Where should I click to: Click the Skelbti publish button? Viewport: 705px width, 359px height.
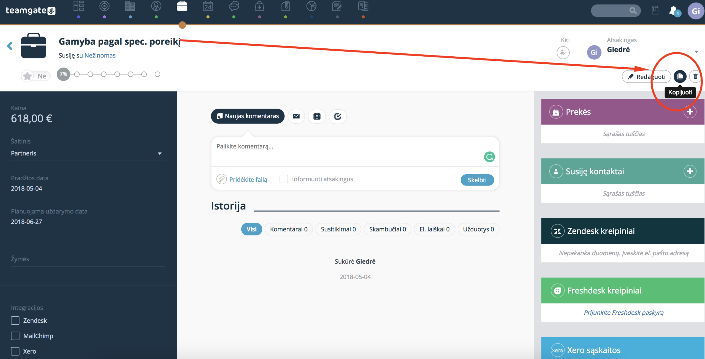click(477, 180)
